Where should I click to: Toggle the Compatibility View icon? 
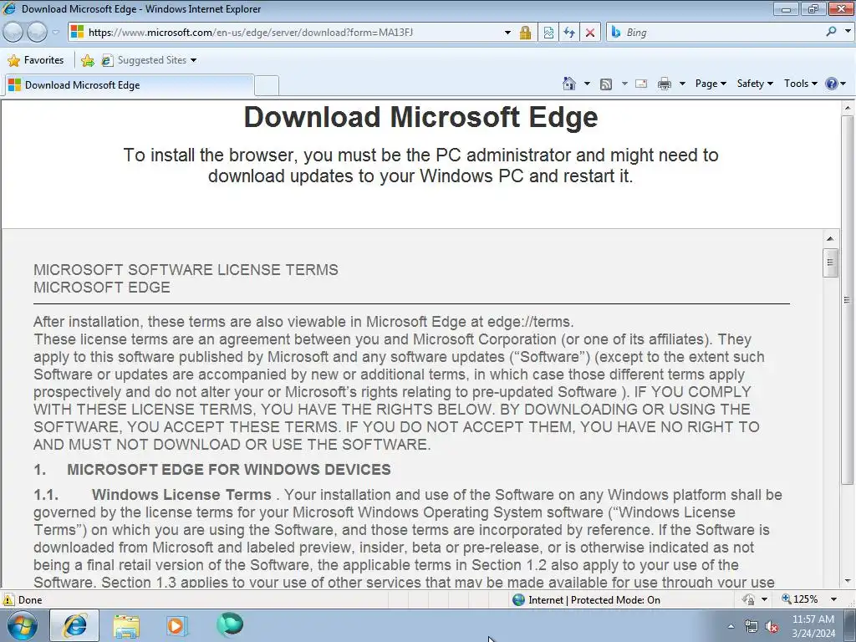point(548,33)
